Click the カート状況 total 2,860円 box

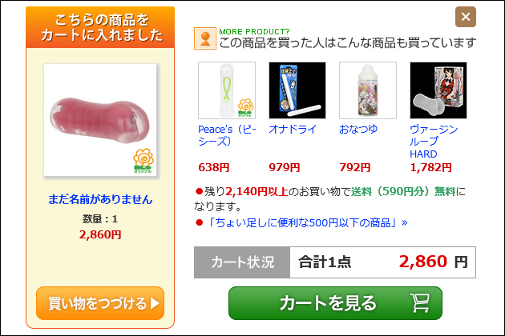(382, 262)
